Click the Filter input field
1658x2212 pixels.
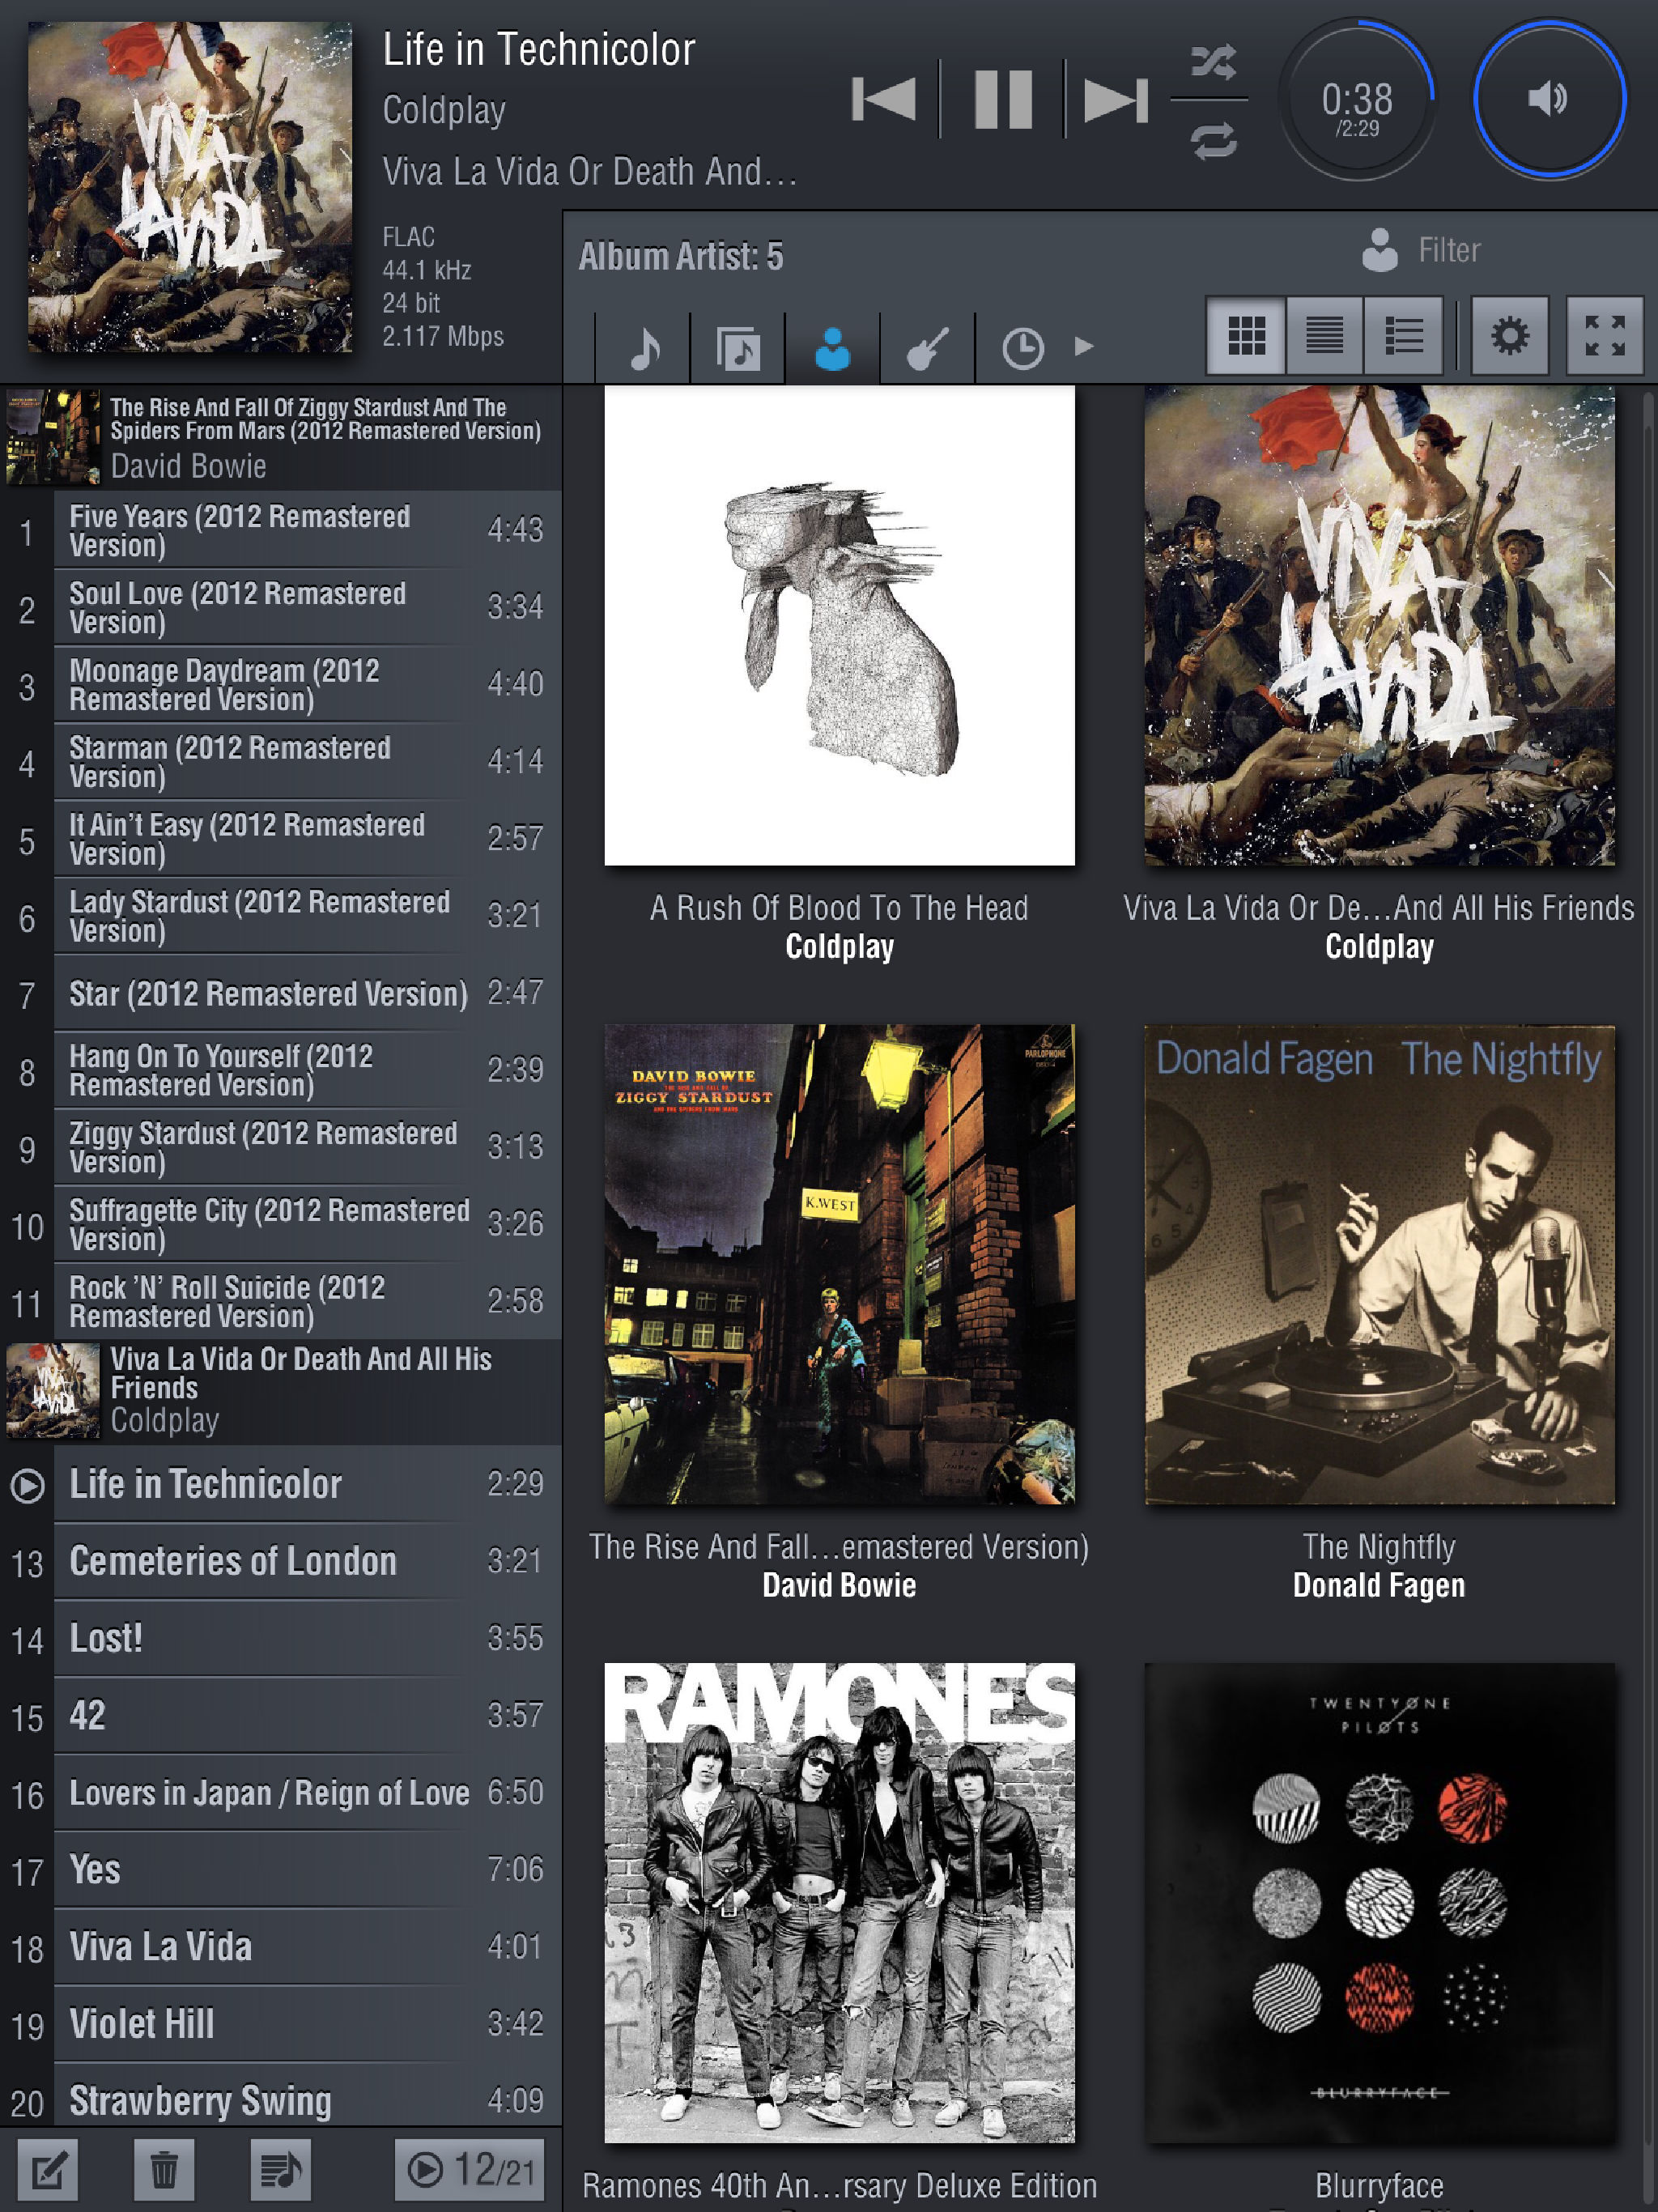1449,250
